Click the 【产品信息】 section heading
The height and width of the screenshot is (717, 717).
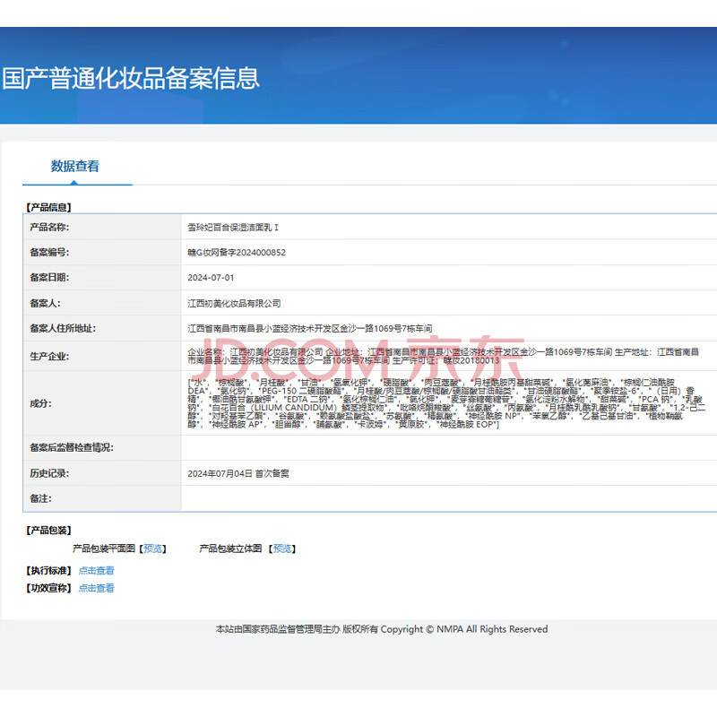point(48,207)
